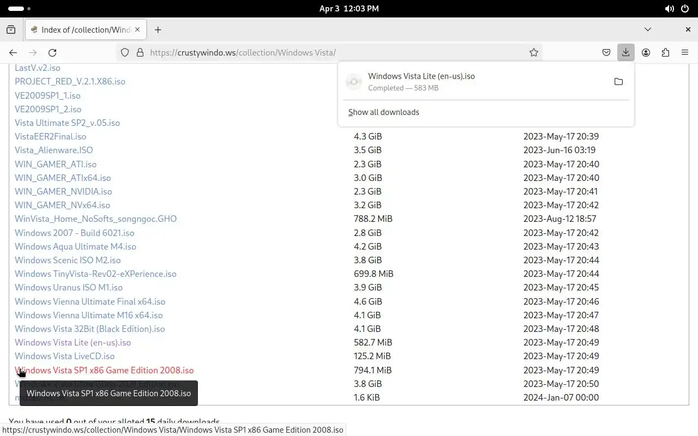The image size is (698, 436).
Task: Open the Activities overview
Action: 20,9
